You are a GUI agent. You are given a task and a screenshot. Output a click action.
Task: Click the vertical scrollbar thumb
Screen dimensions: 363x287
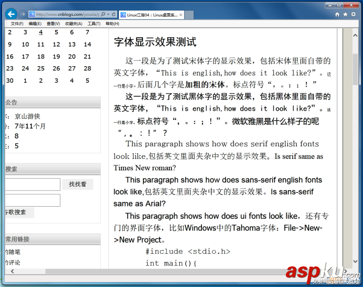pos(355,69)
